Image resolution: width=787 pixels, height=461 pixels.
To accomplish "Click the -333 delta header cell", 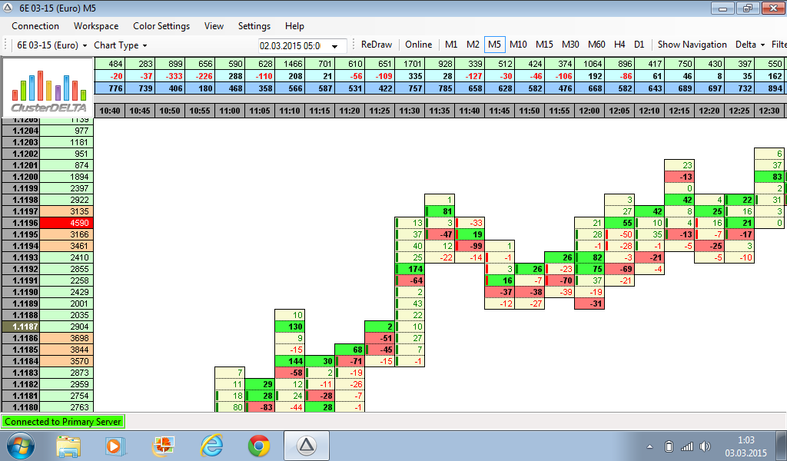I will click(x=170, y=76).
